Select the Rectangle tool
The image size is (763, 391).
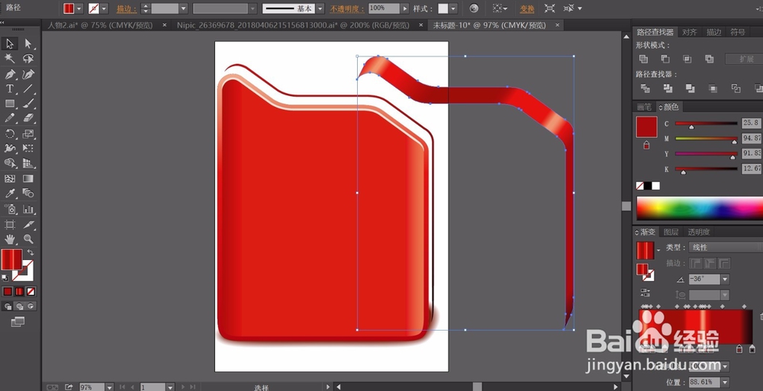[10, 104]
